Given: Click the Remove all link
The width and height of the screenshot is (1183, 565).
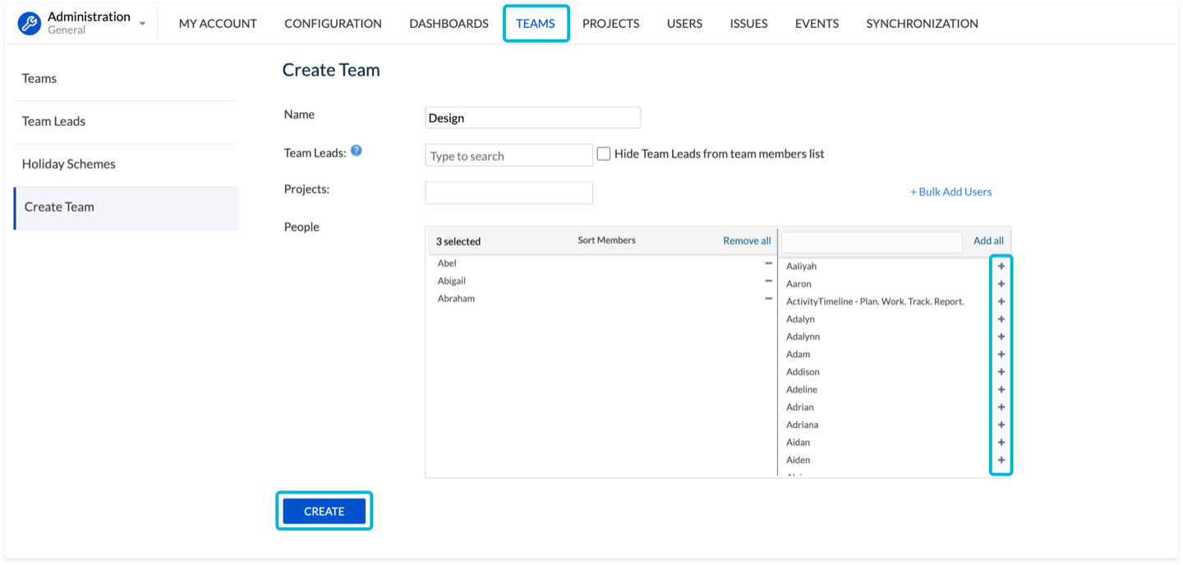Looking at the screenshot, I should [747, 241].
